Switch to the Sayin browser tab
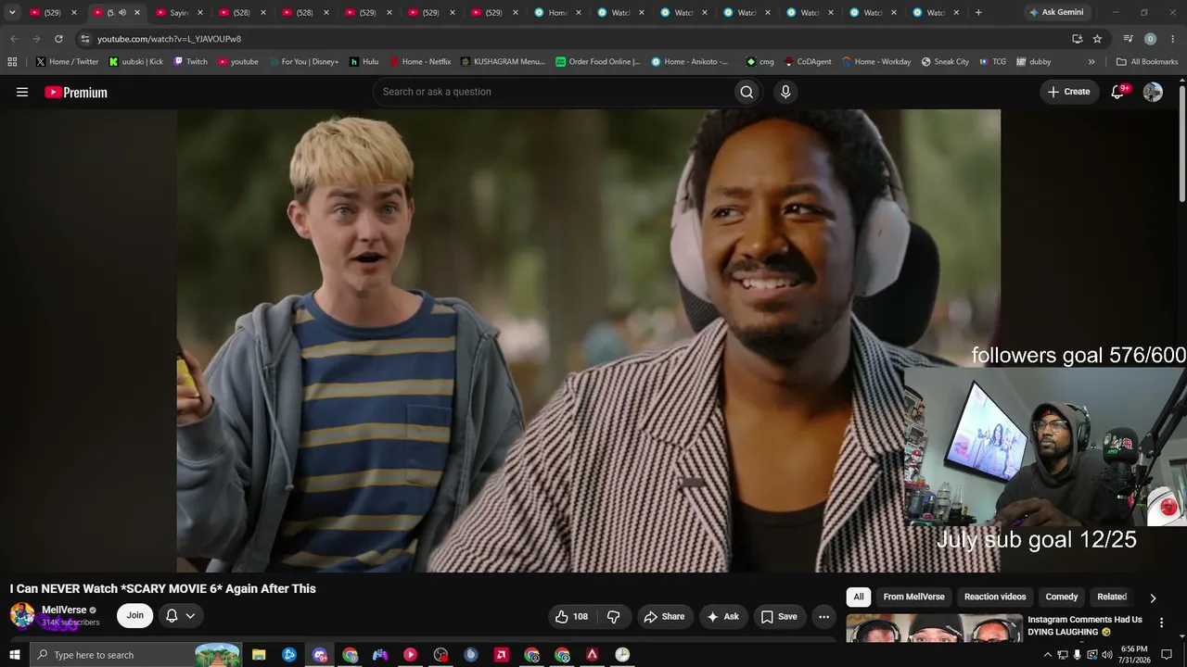The image size is (1187, 667). [178, 13]
